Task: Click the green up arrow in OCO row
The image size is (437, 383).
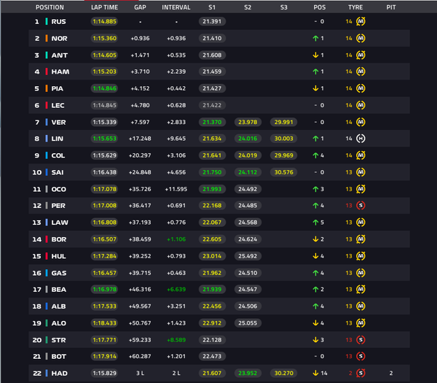Action: click(x=315, y=189)
